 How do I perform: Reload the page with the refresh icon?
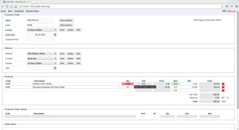(x=11, y=6)
